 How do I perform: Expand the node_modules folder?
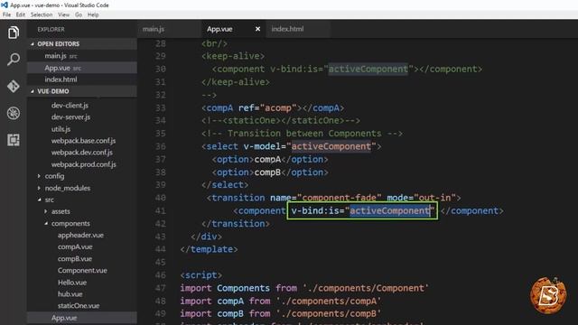point(82,188)
